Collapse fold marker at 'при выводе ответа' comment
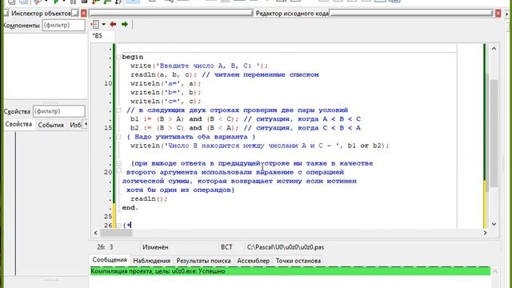The height and width of the screenshot is (288, 512). point(119,163)
